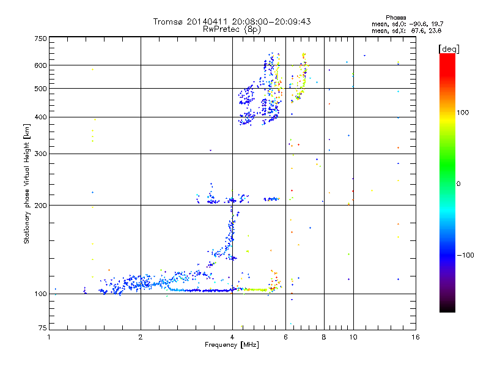This screenshot has width=489, height=367.
Task: Click the plot title 'Tromsø 20140411 20:08:00-20:09:43'
Action: pos(232,21)
